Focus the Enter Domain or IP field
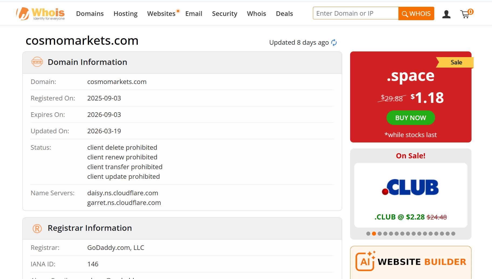Screen dimensions: 492x279 pos(356,13)
